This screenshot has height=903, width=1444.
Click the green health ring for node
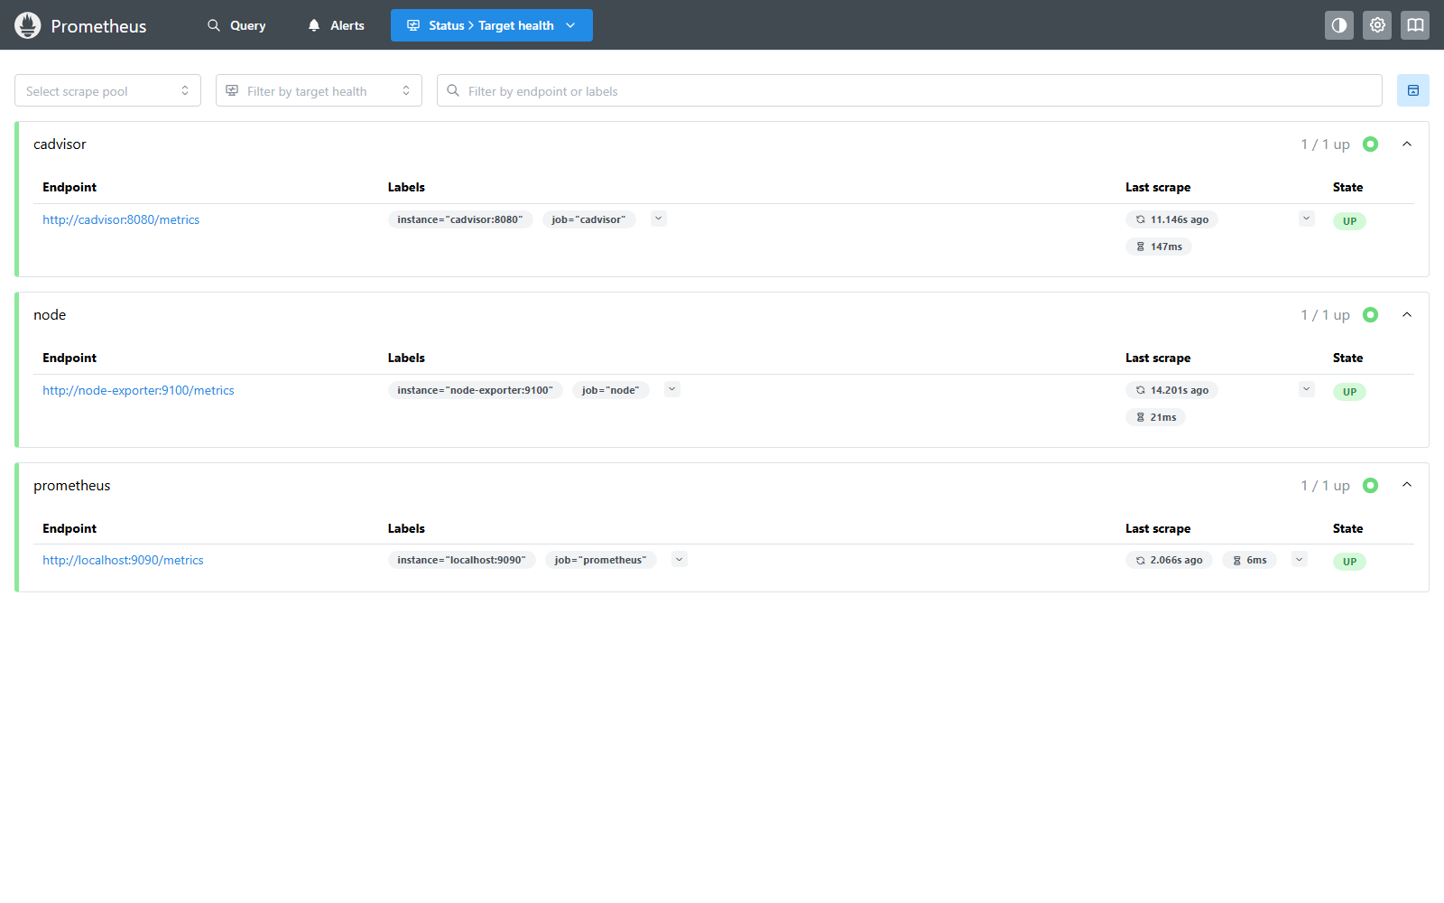tap(1370, 315)
